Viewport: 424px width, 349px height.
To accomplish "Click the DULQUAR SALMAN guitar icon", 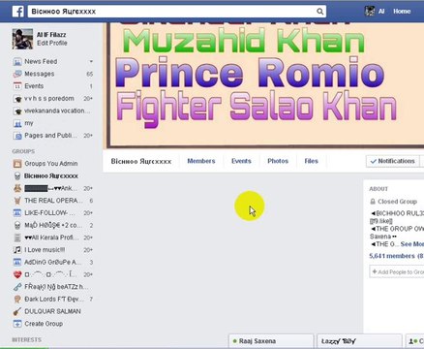I will [17, 311].
